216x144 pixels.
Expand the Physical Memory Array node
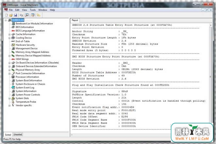point(9,70)
